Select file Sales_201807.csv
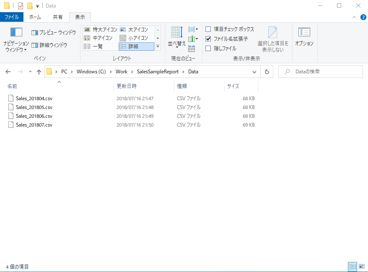 pos(34,125)
